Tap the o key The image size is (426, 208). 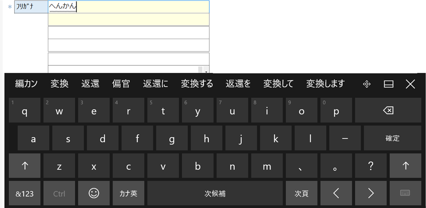pyautogui.click(x=302, y=110)
